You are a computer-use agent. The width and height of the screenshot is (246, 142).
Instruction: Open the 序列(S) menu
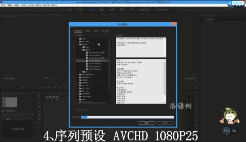[x=24, y=5]
